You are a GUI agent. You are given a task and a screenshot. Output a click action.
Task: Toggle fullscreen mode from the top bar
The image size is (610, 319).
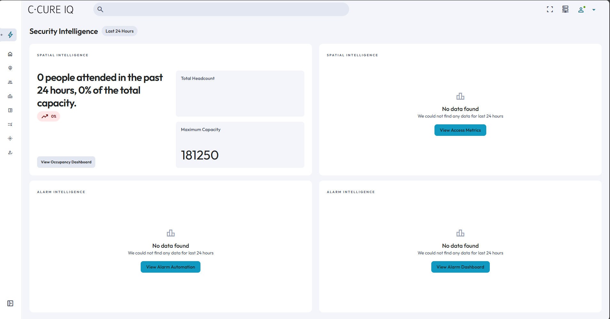[550, 10]
